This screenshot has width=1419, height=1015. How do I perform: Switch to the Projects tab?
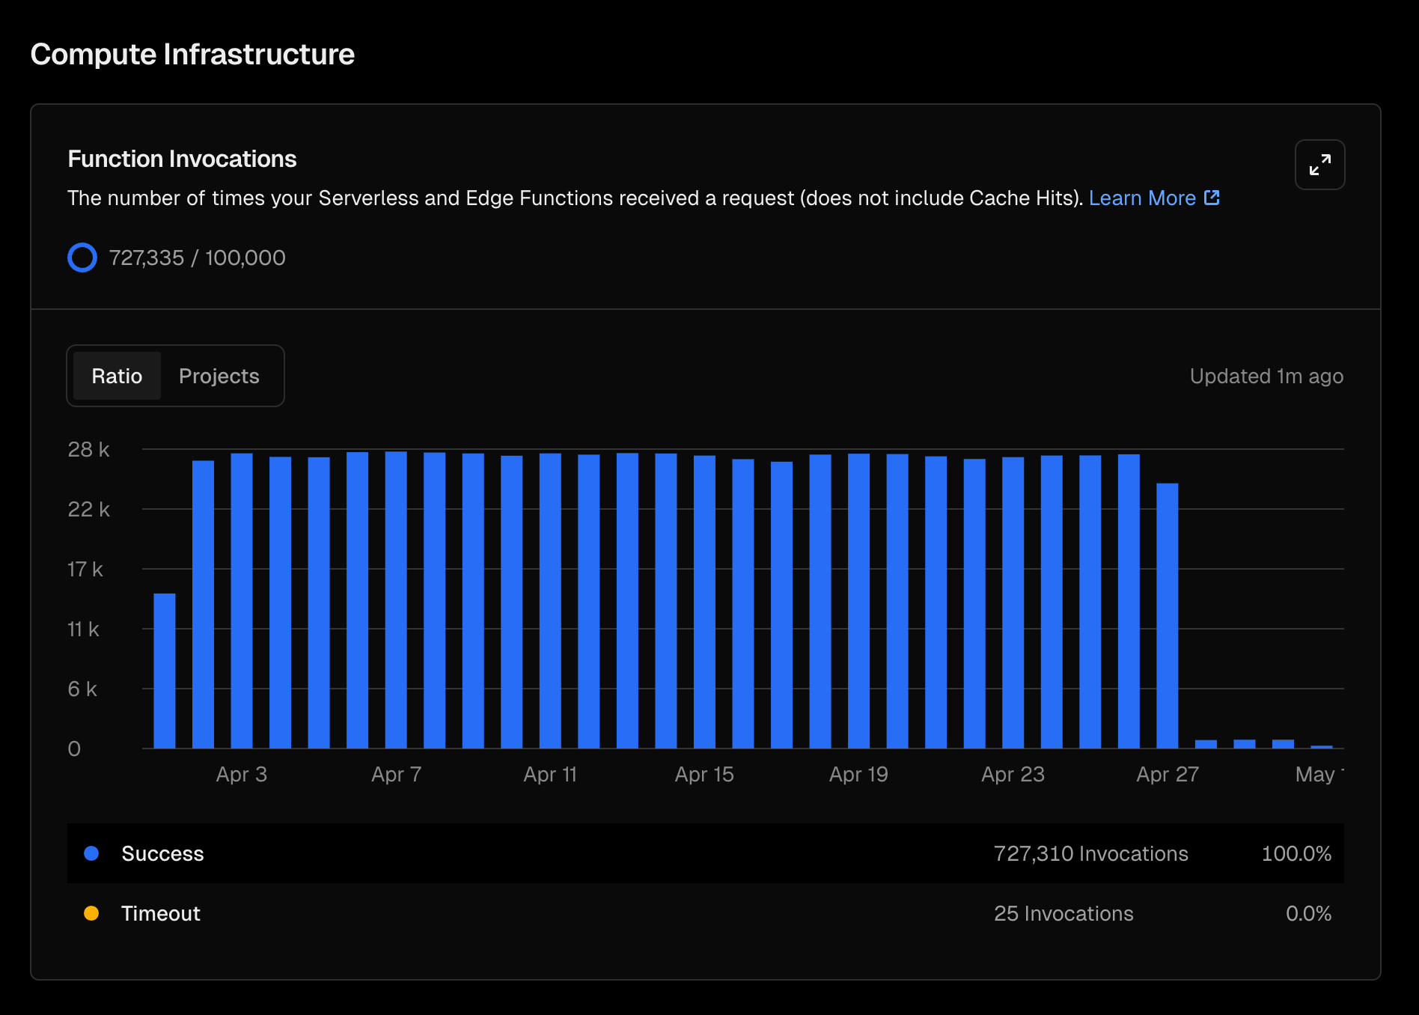[219, 376]
